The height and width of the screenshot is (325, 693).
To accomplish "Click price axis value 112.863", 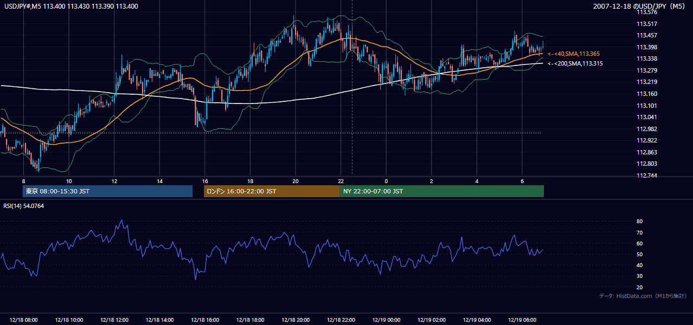I will point(646,152).
